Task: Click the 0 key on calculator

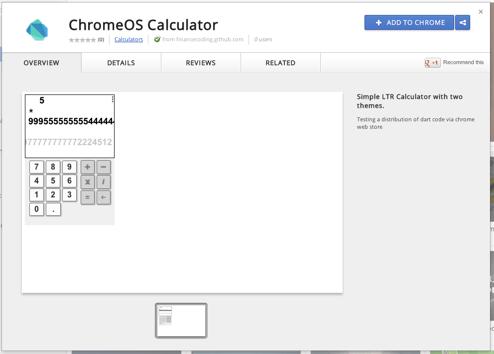Action: pyautogui.click(x=36, y=209)
